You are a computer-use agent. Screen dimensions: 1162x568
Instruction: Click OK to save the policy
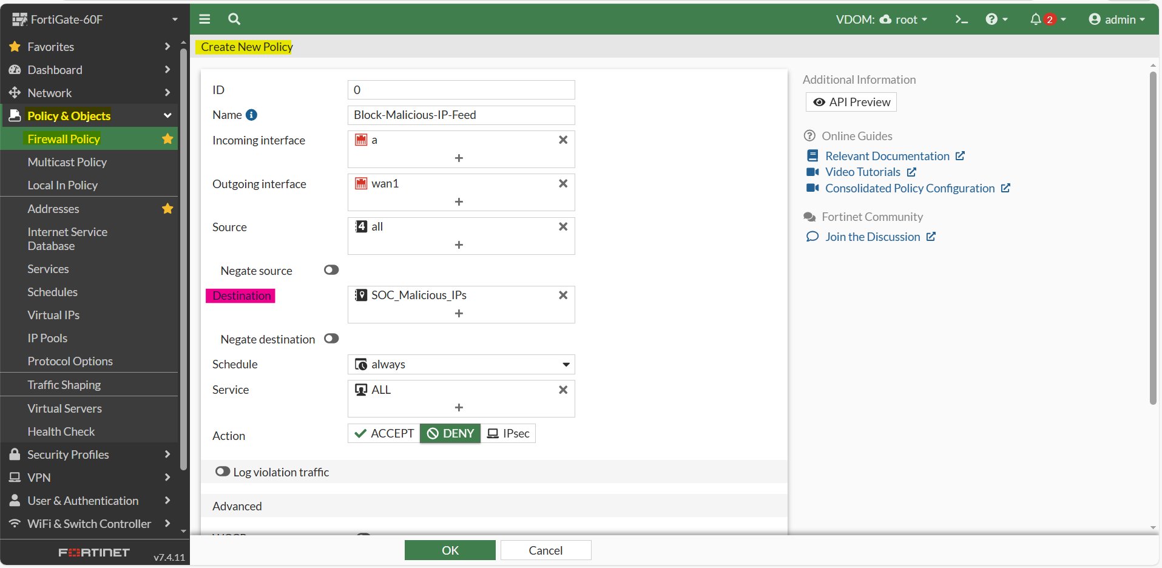[x=450, y=550]
